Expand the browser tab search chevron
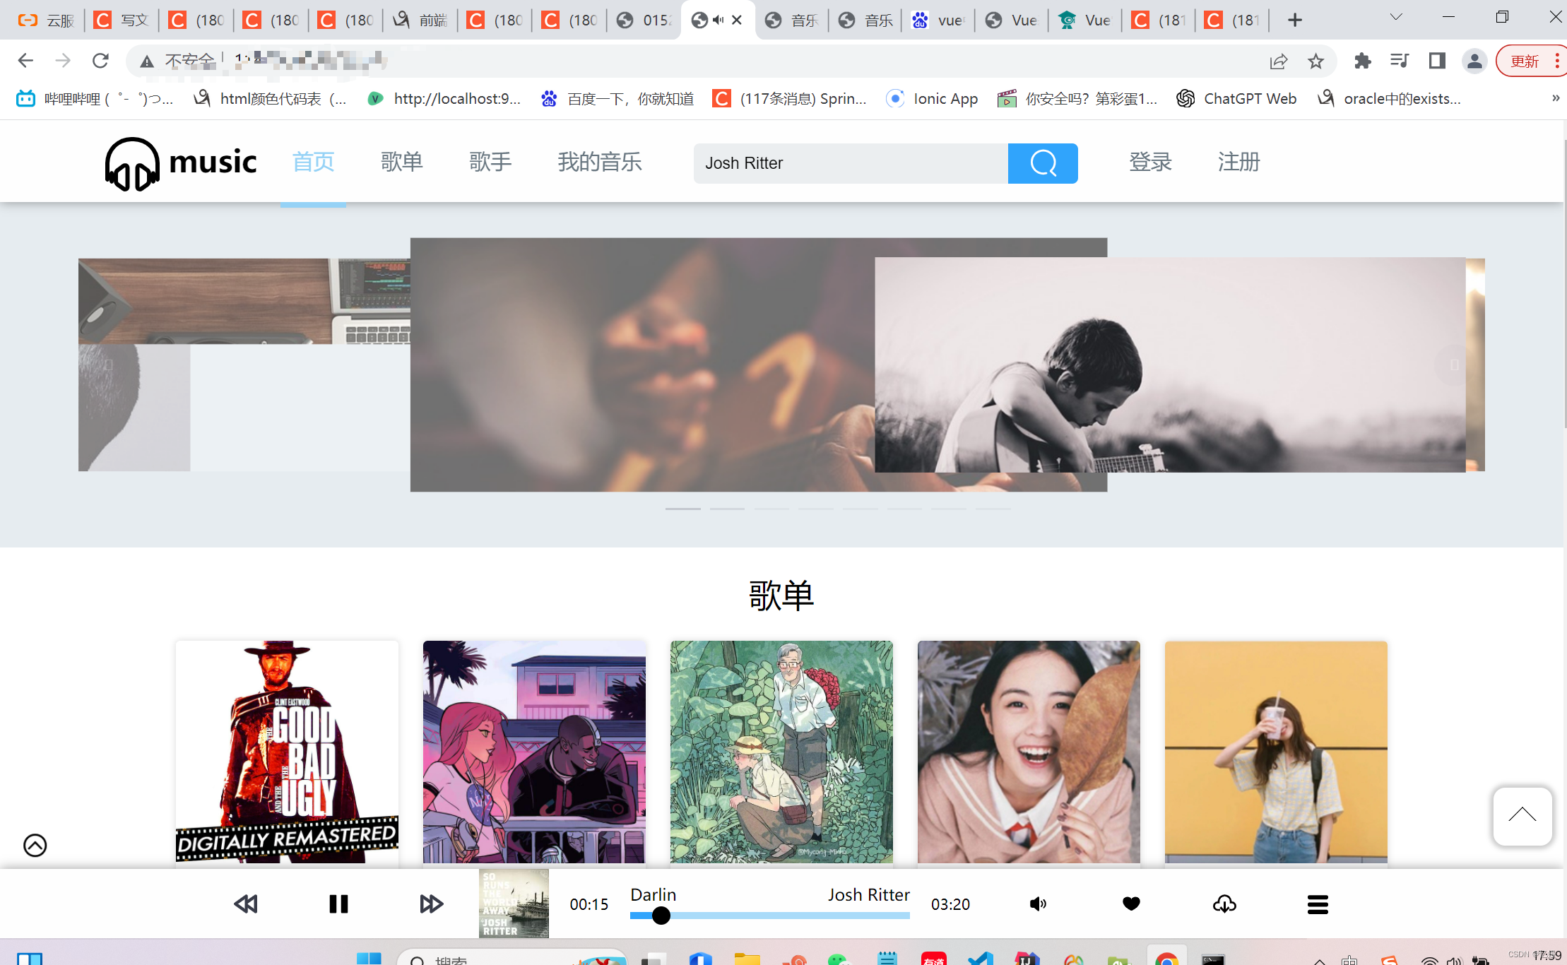This screenshot has height=965, width=1567. click(1395, 18)
